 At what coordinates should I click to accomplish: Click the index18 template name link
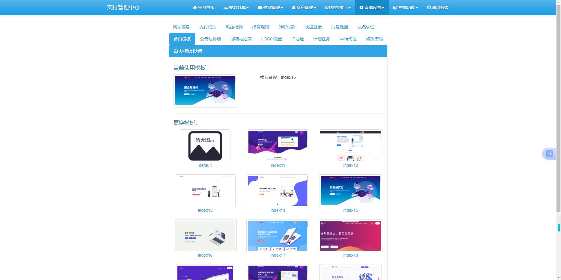[351, 255]
